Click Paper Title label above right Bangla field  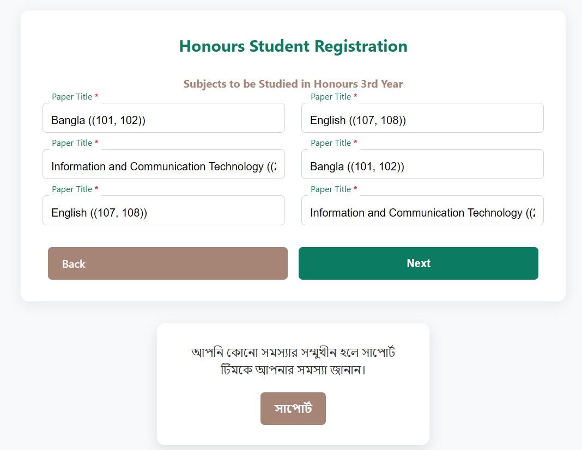click(331, 143)
